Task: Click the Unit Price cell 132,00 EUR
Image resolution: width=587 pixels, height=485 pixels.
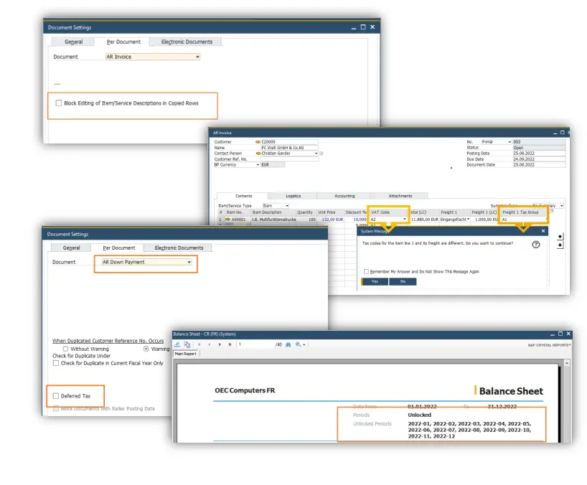Action: pyautogui.click(x=331, y=220)
